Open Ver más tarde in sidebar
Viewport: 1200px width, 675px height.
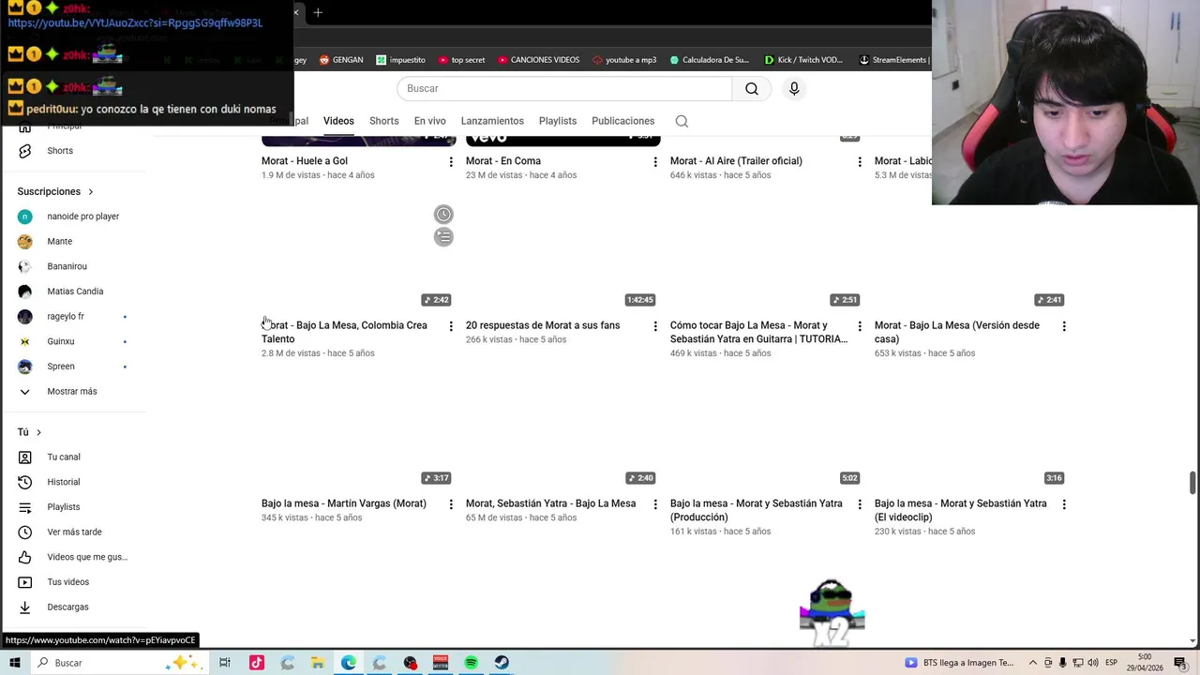pyautogui.click(x=73, y=532)
